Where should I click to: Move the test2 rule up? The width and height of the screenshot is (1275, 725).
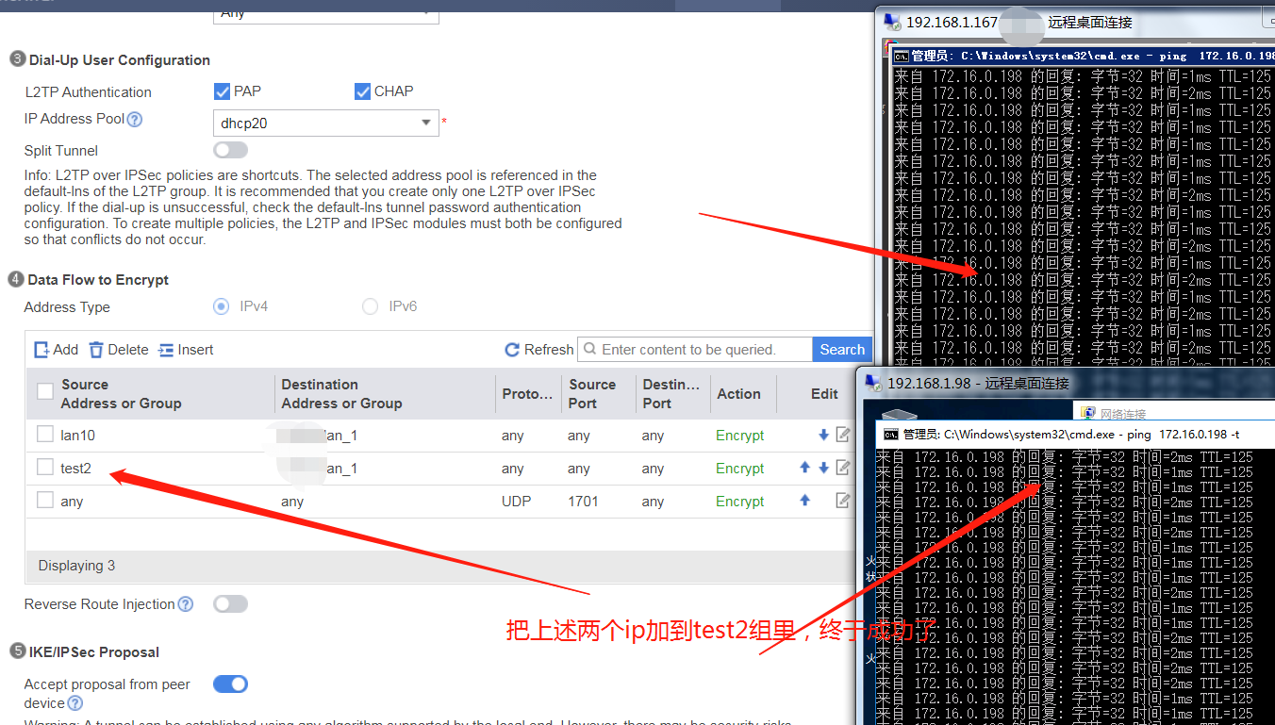pyautogui.click(x=804, y=468)
